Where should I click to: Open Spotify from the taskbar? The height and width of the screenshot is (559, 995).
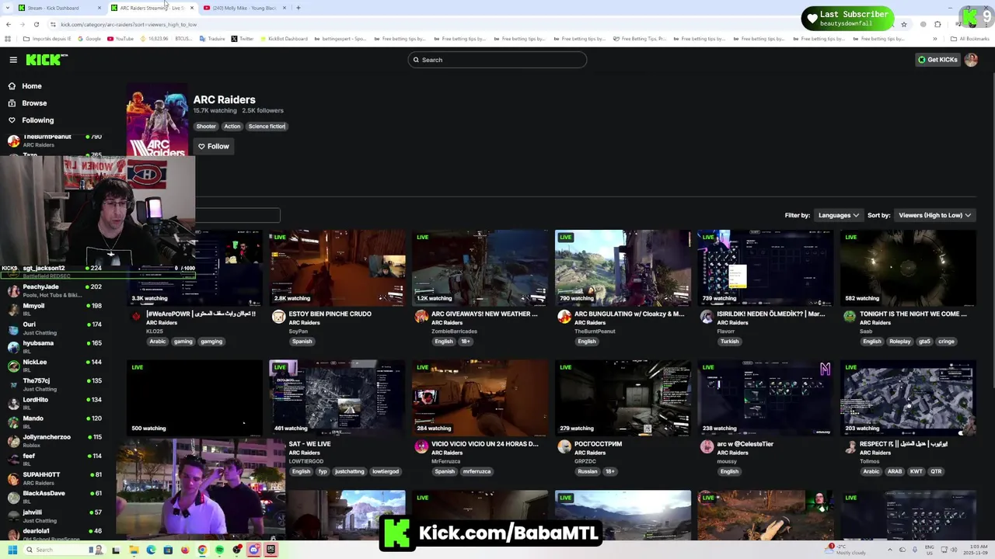point(219,550)
